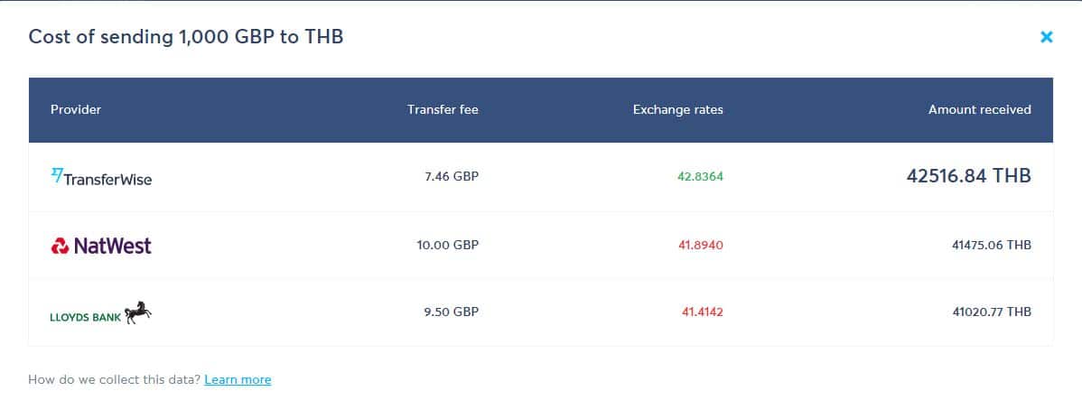The image size is (1082, 419).
Task: Select the Exchange rates column header
Action: [x=677, y=110]
